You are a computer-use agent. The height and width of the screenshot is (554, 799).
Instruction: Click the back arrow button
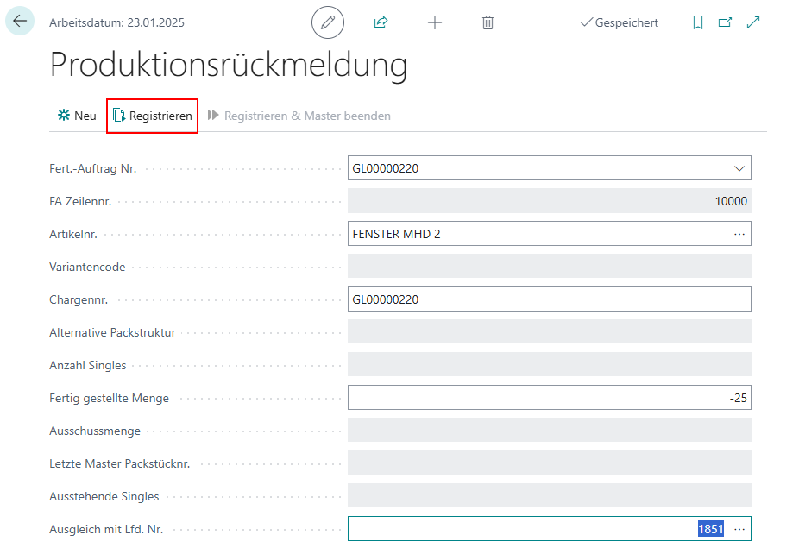coord(20,22)
